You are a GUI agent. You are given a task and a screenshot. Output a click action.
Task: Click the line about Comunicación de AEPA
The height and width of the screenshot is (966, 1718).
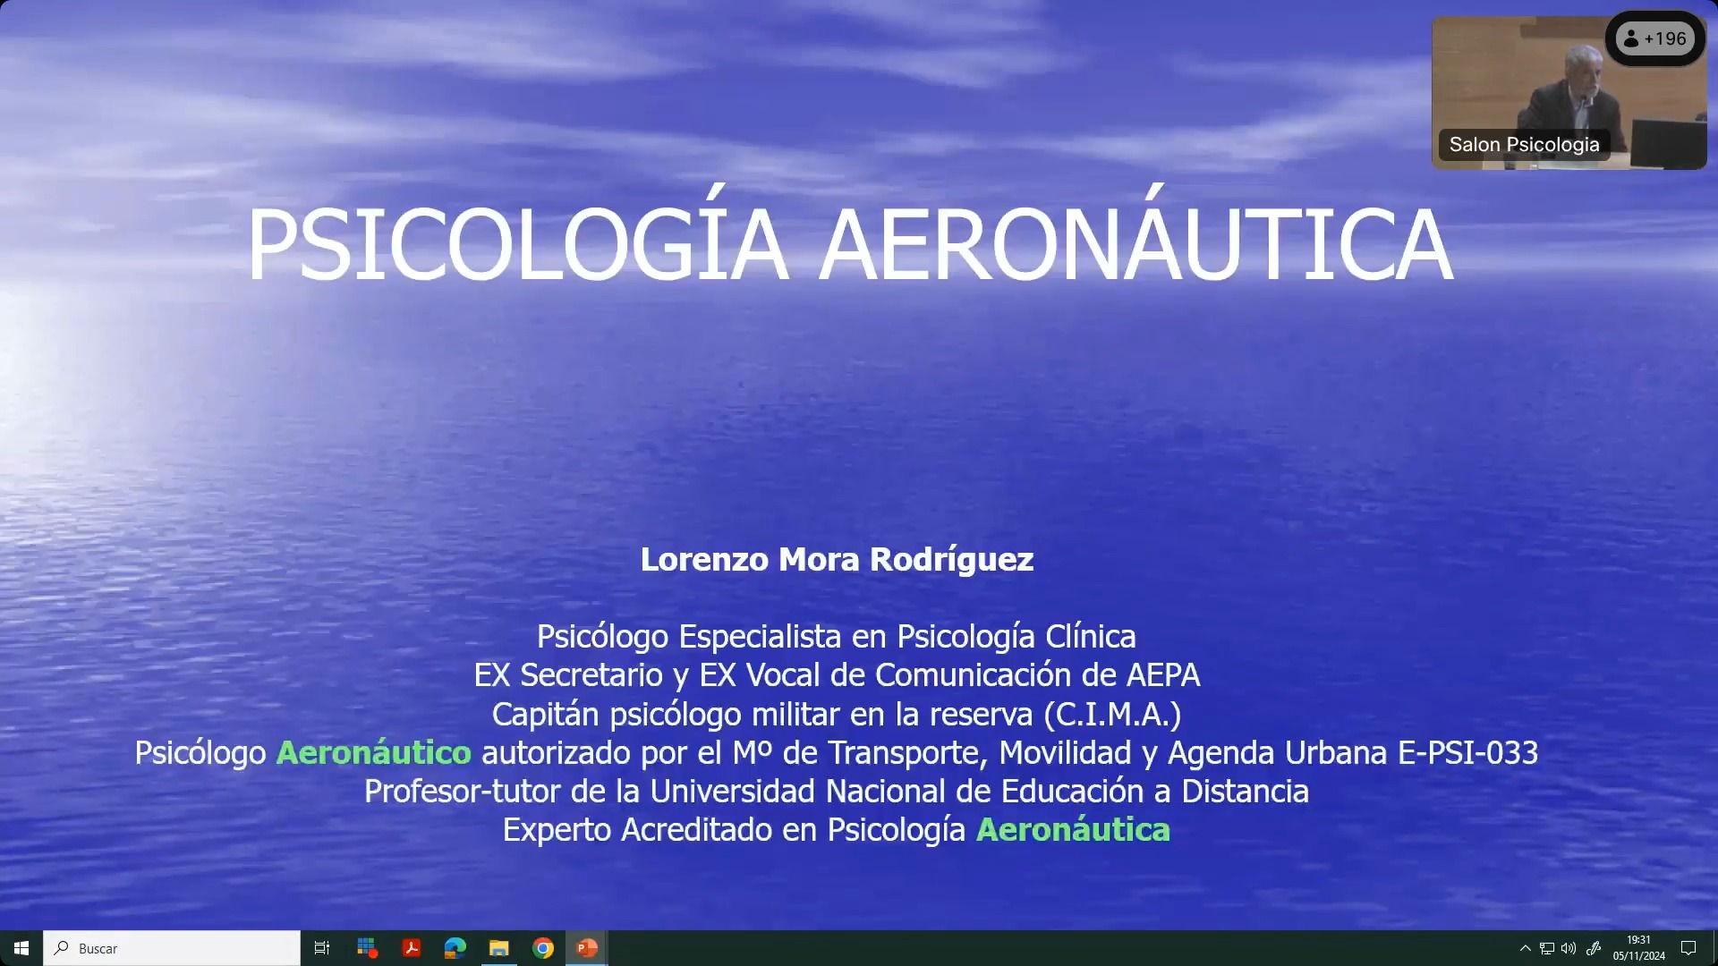[x=837, y=675]
